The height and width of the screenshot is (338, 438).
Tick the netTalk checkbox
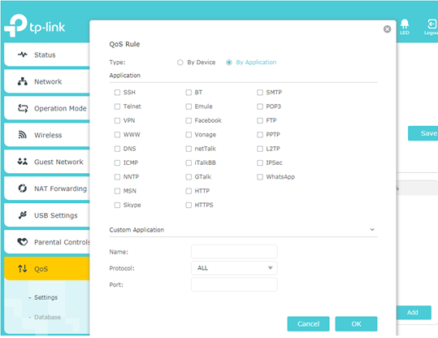tap(189, 149)
